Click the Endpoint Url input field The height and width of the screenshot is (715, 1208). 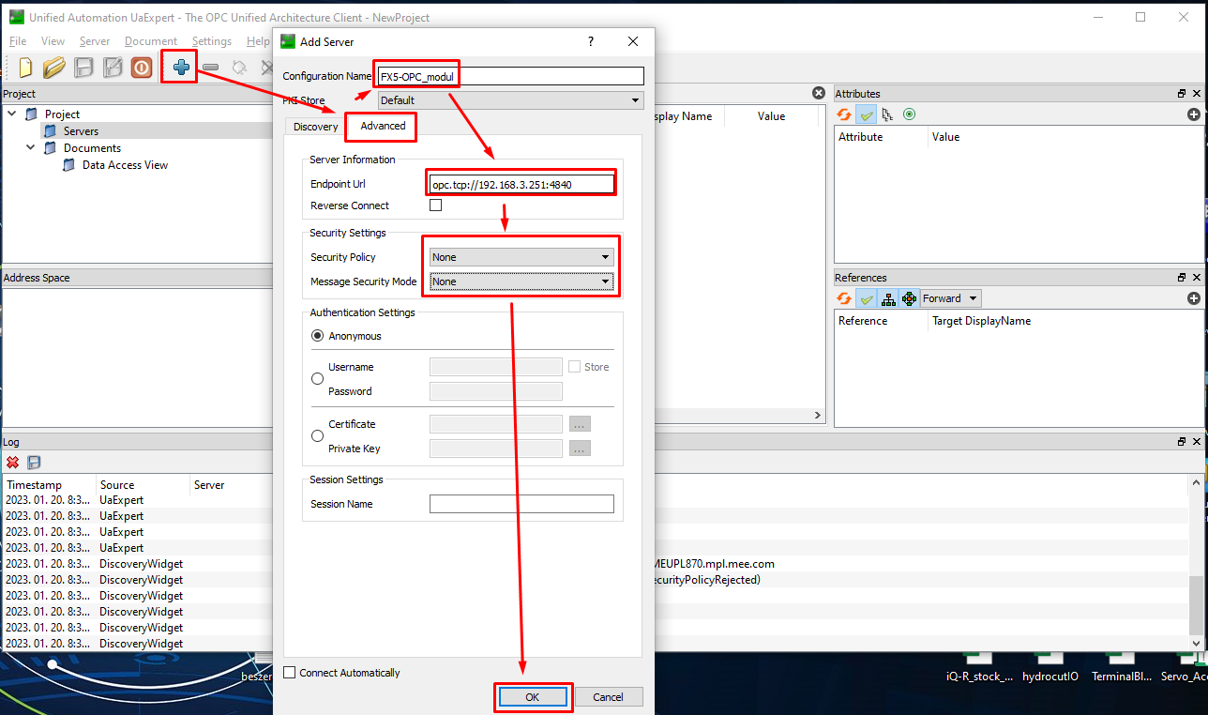click(521, 185)
